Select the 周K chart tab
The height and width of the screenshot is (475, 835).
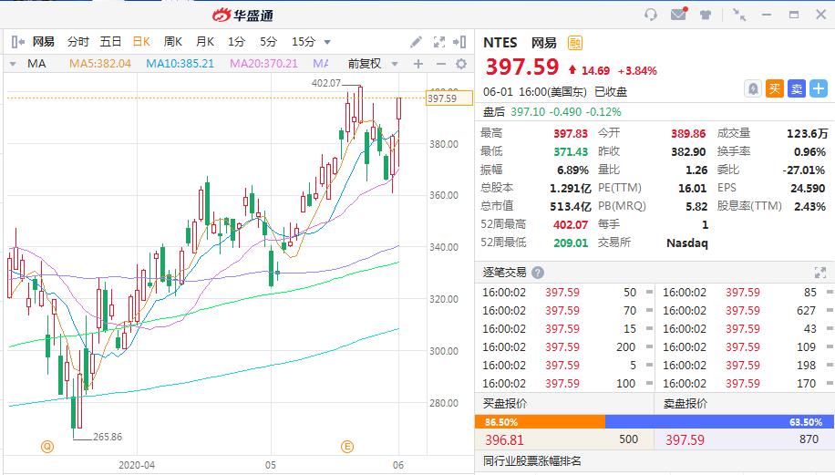[x=173, y=42]
